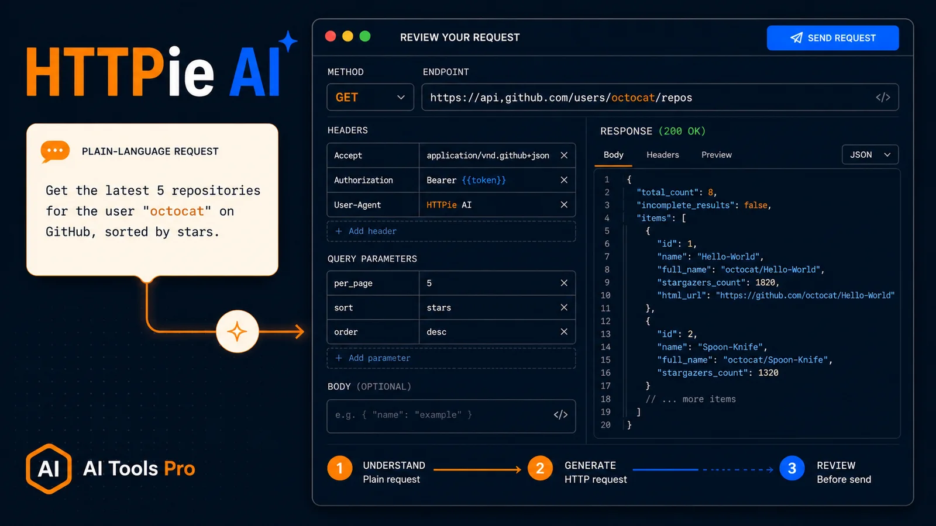Click the order parameter name
This screenshot has width=936, height=526.
coord(346,331)
